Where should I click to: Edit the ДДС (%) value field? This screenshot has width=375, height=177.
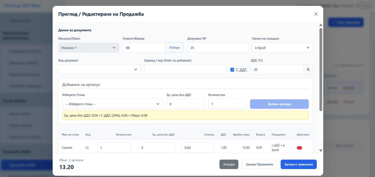click(277, 70)
